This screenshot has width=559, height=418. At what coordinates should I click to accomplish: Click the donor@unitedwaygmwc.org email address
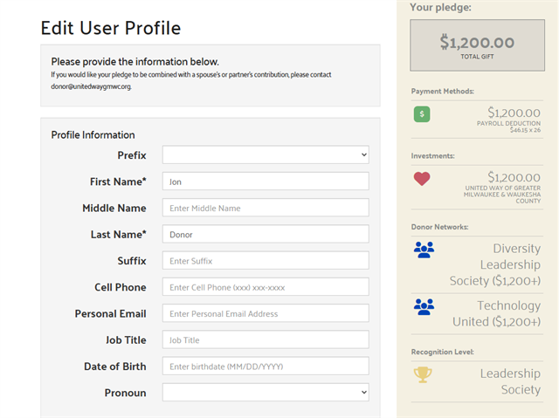[91, 86]
